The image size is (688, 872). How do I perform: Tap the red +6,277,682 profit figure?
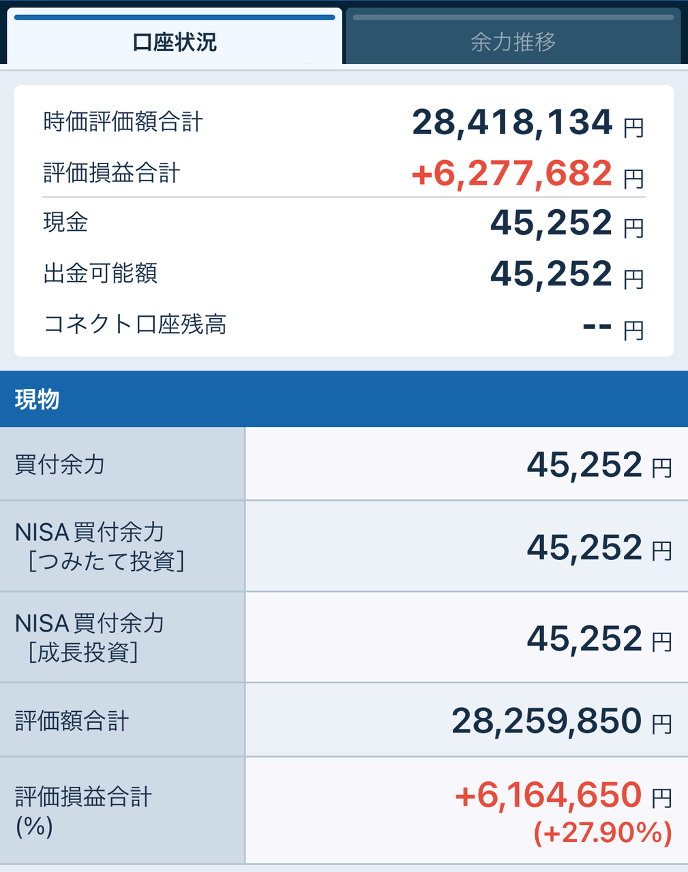(x=512, y=173)
